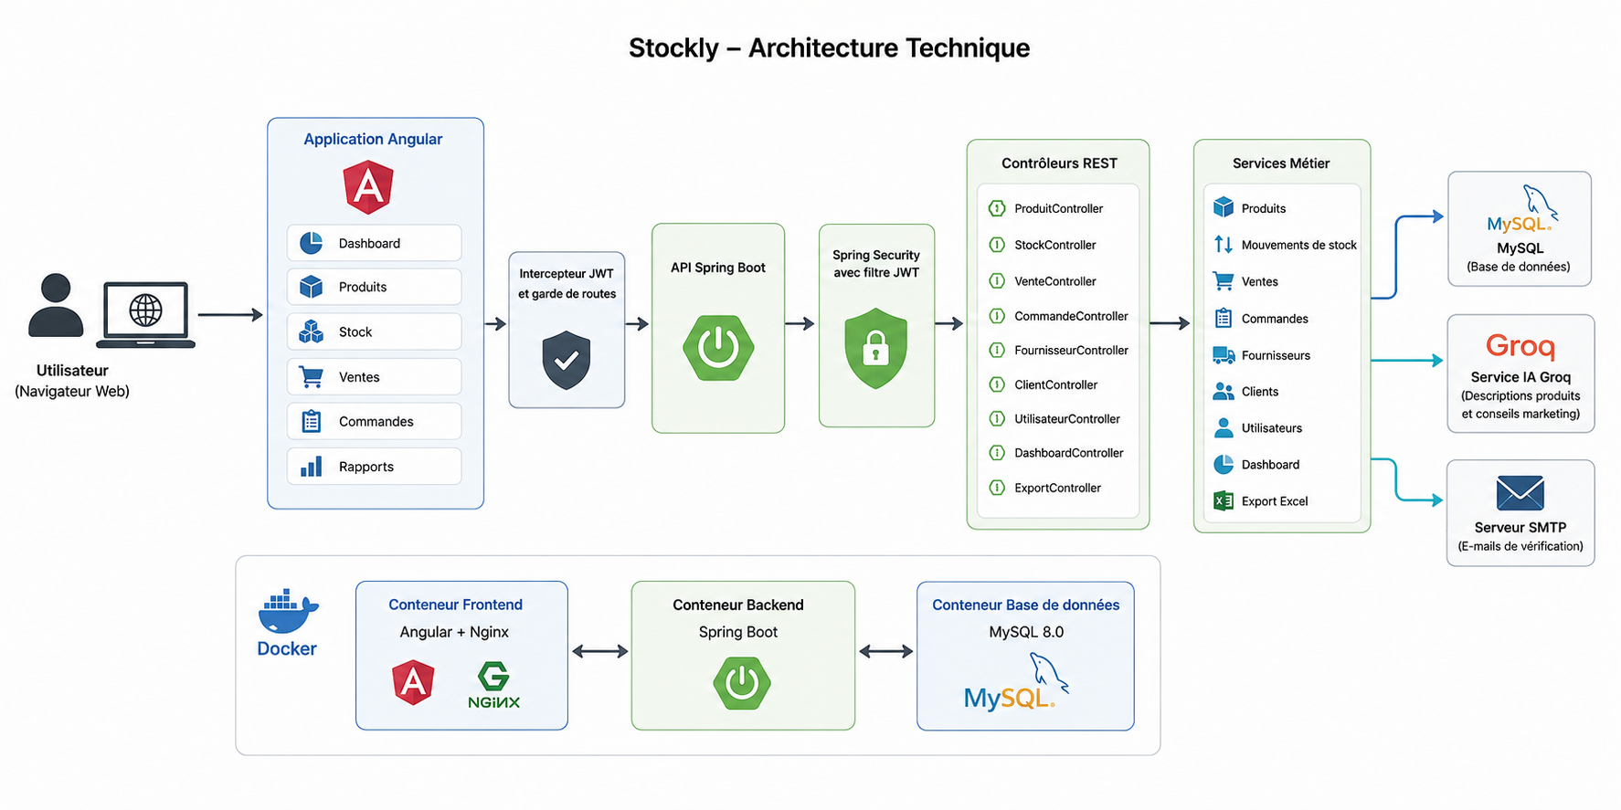Select the Rapports module box
This screenshot has width=1621, height=810.
coord(374,467)
